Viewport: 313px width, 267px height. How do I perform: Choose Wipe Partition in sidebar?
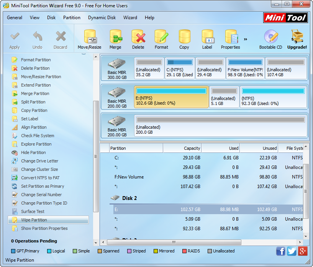34,220
